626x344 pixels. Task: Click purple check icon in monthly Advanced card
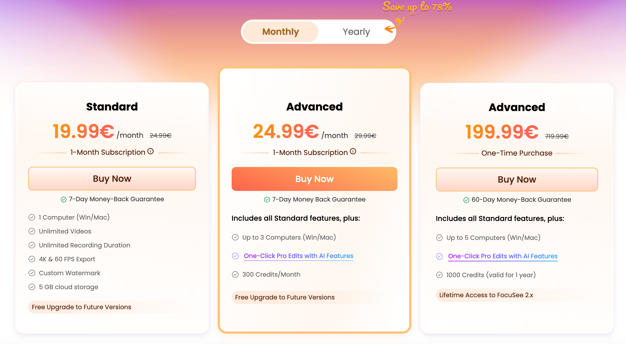coord(235,256)
